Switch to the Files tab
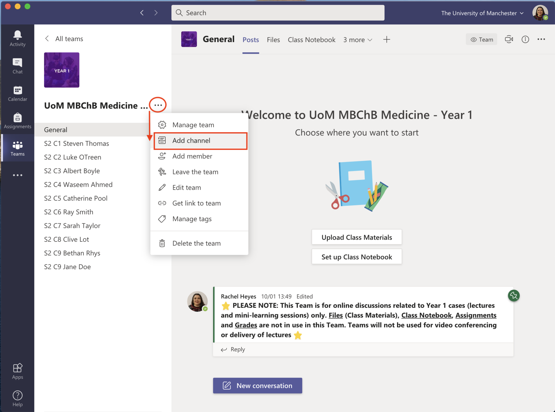Viewport: 555px width, 412px height. pos(273,40)
